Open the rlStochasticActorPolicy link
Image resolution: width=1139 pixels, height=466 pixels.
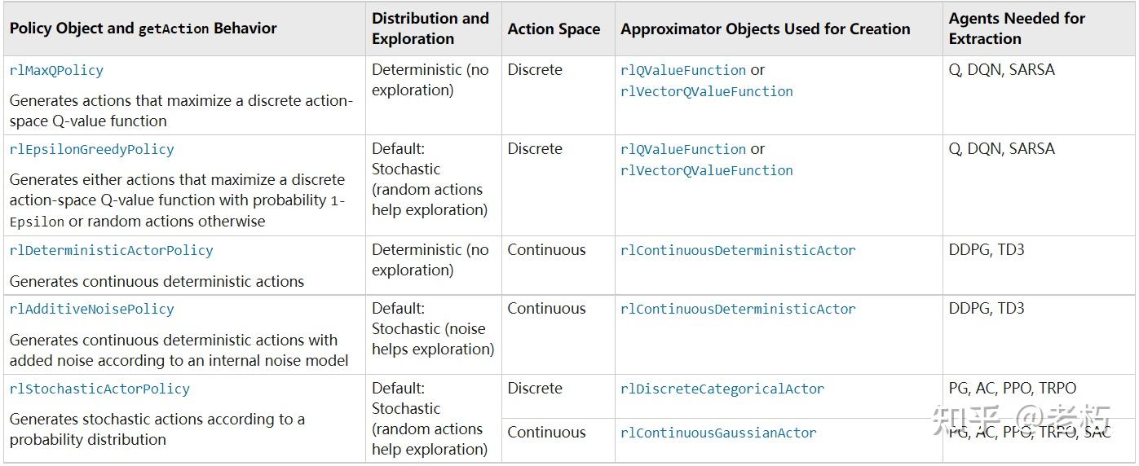99,389
